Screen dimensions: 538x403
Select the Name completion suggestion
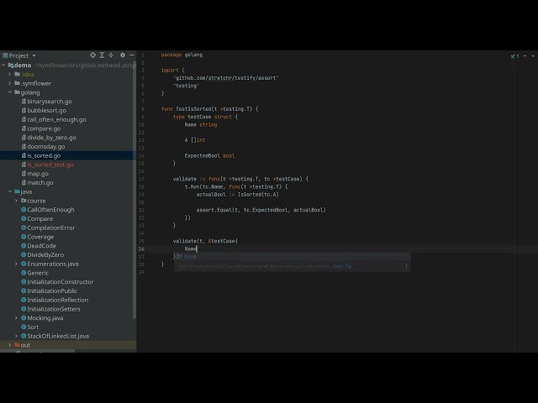(x=292, y=257)
